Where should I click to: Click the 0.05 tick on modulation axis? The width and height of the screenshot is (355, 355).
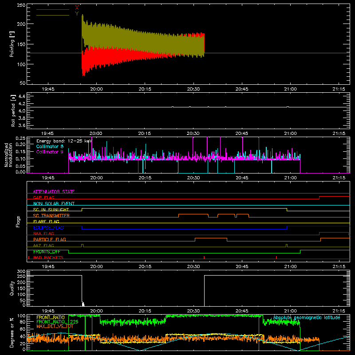tap(20, 166)
